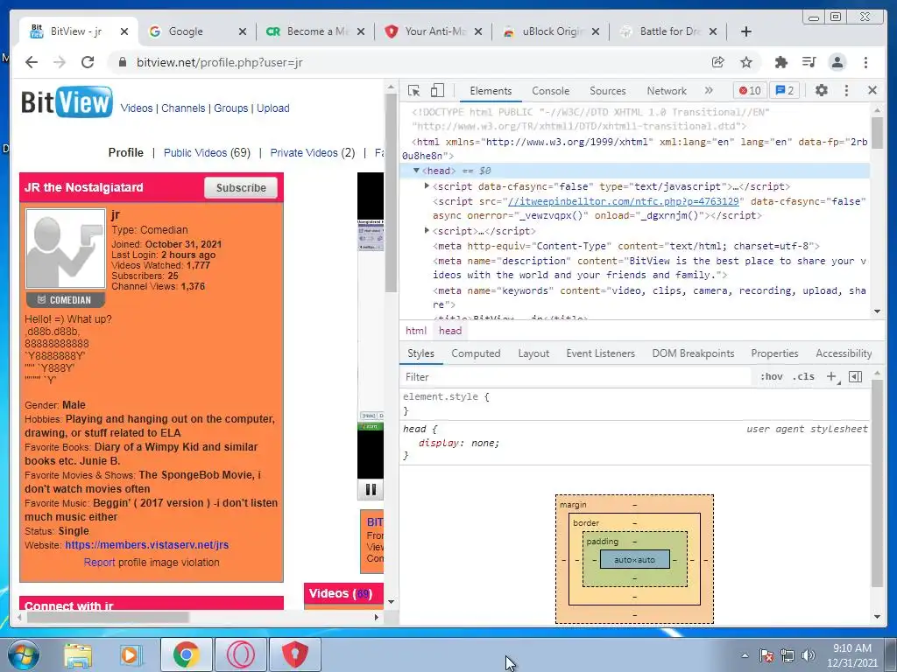Switch to the Google tab
Viewport: 897px width, 672px height.
click(x=186, y=31)
